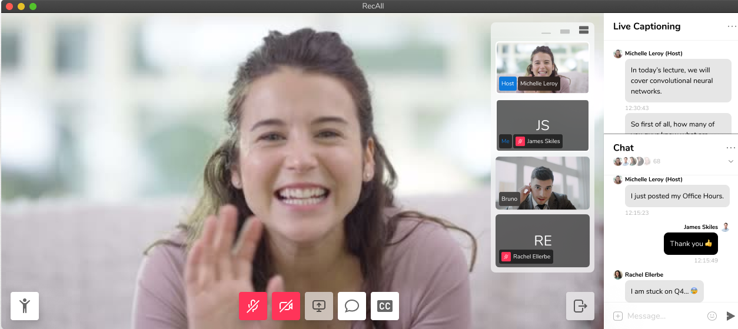Select James Skiles JS tile

coord(543,125)
